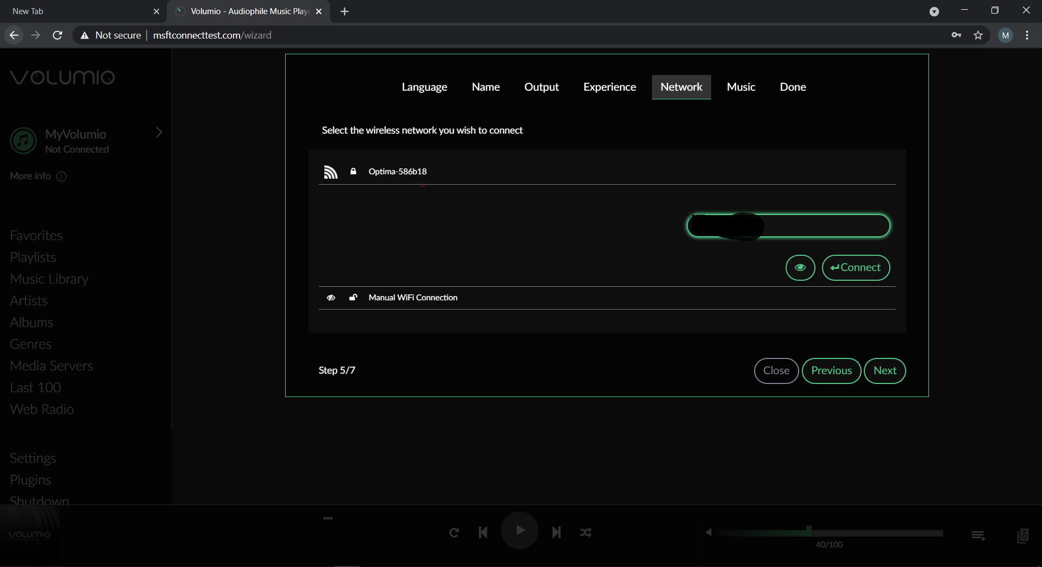This screenshot has height=567, width=1042.
Task: Click the Connect button
Action: (x=856, y=268)
